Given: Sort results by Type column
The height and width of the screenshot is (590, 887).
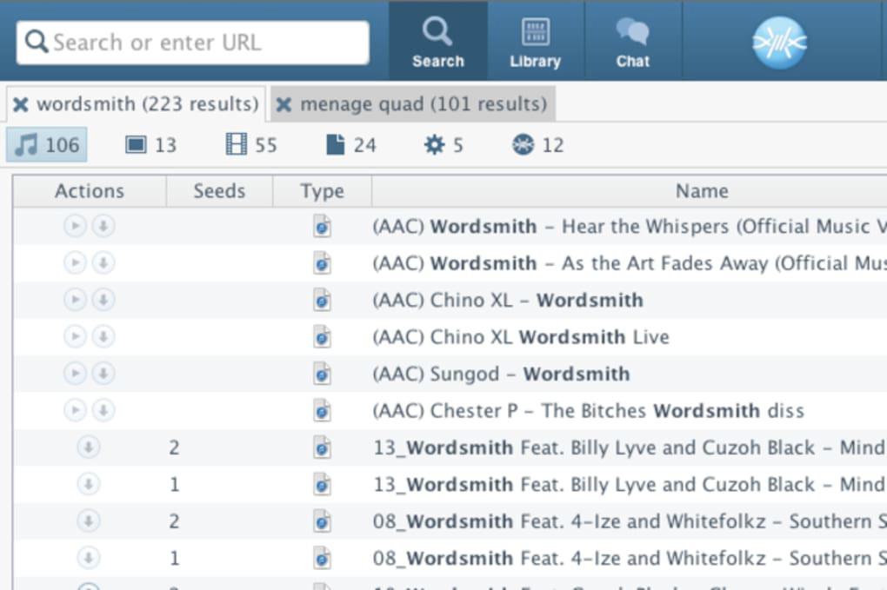Looking at the screenshot, I should point(322,191).
